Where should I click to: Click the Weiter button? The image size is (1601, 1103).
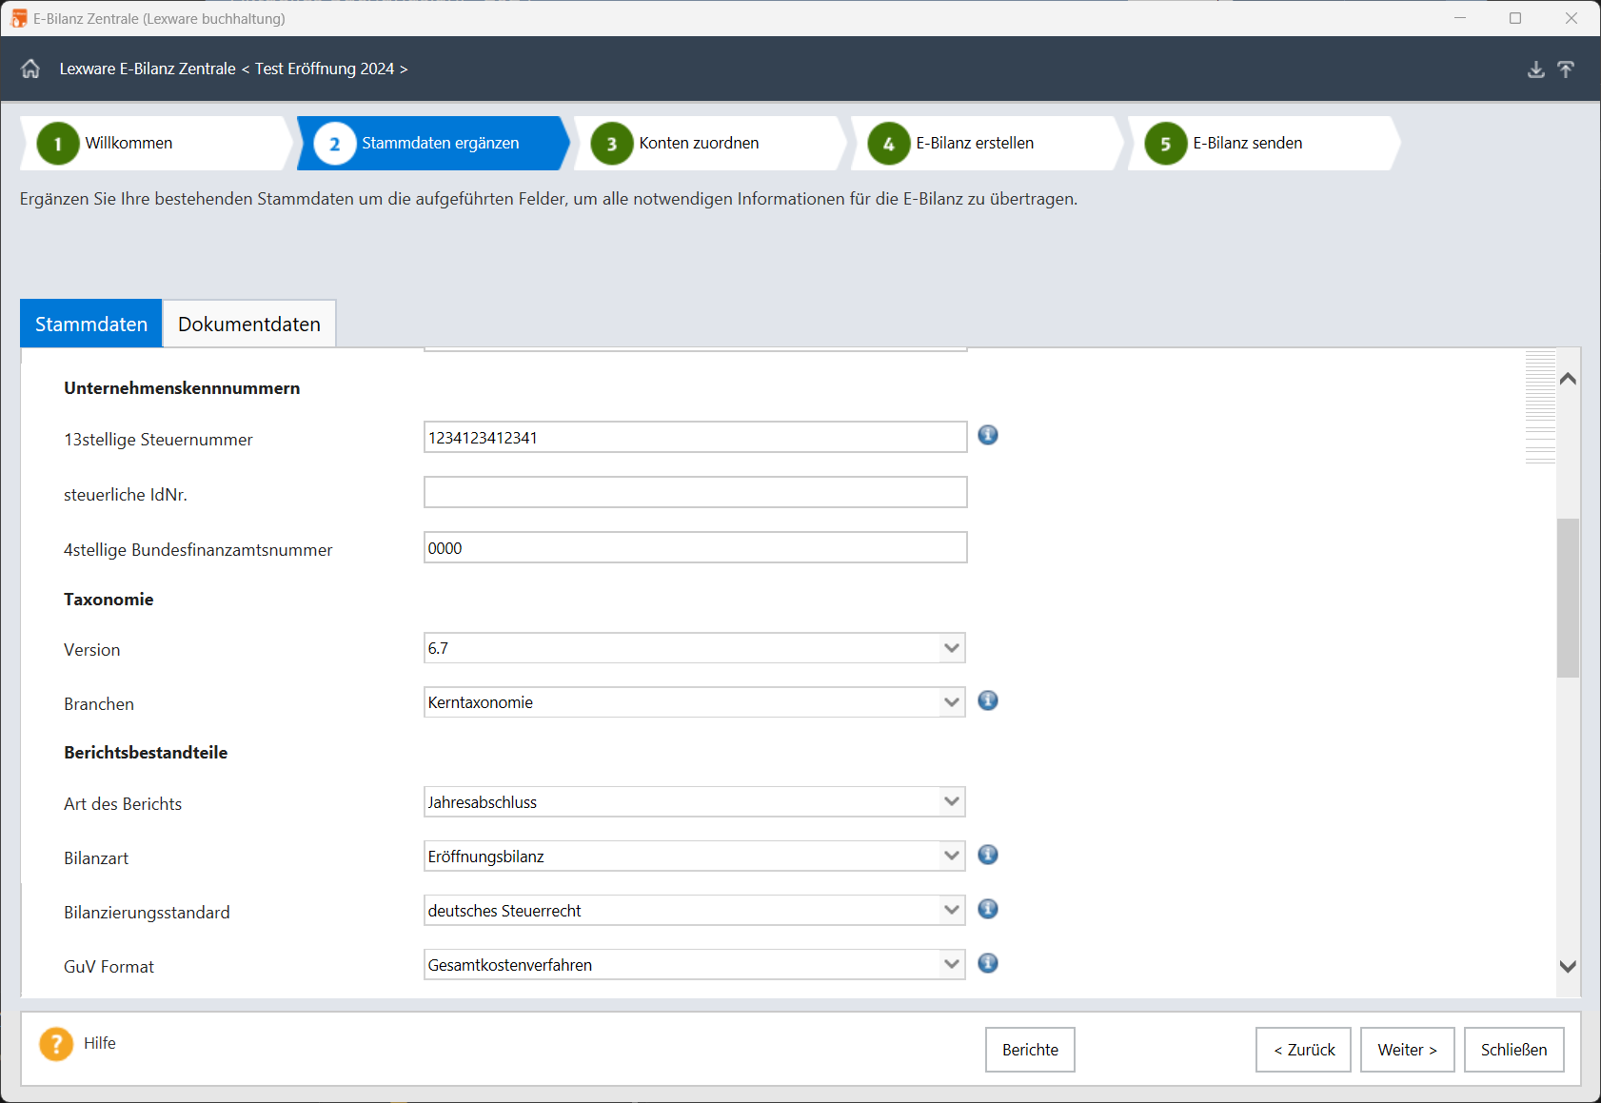1407,1050
